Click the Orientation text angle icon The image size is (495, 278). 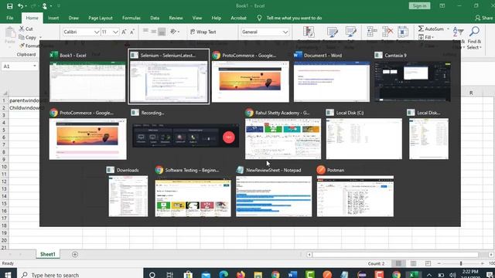click(174, 32)
